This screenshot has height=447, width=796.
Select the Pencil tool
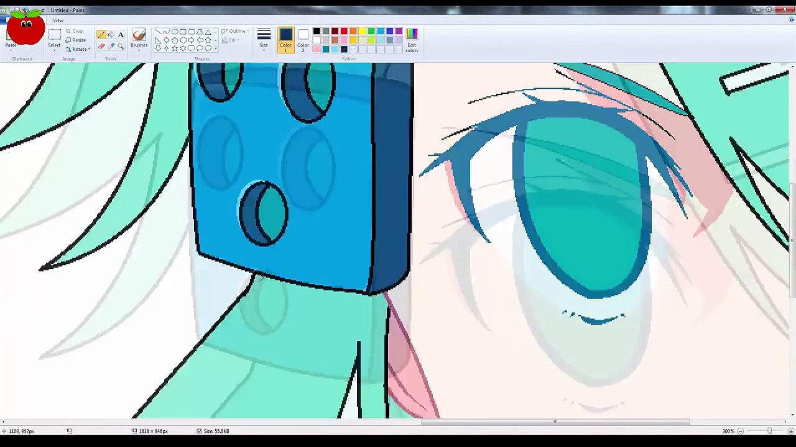(x=101, y=35)
